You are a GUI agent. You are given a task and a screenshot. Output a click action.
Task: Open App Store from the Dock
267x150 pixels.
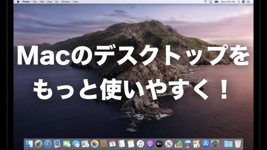(x=206, y=144)
